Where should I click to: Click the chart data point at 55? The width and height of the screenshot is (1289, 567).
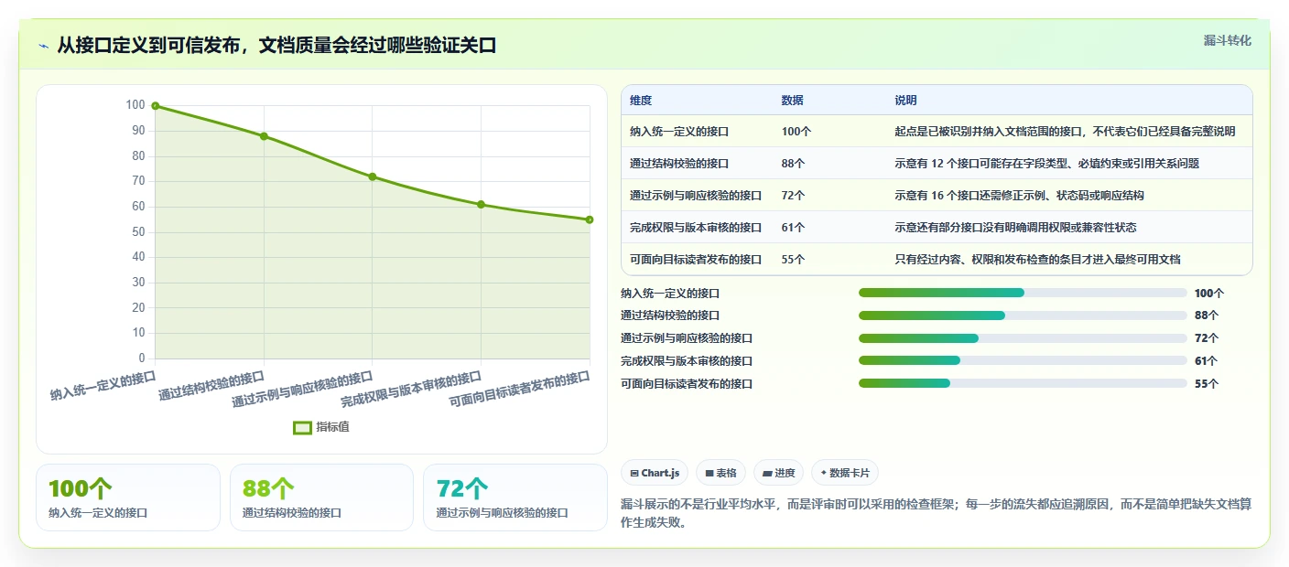pyautogui.click(x=590, y=219)
